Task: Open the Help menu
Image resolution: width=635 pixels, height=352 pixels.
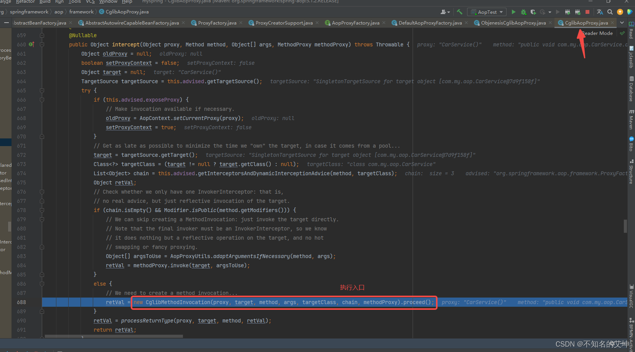Action: pyautogui.click(x=127, y=2)
